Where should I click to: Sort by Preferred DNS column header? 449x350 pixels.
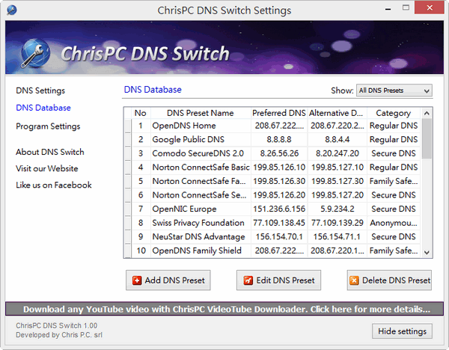click(x=279, y=113)
